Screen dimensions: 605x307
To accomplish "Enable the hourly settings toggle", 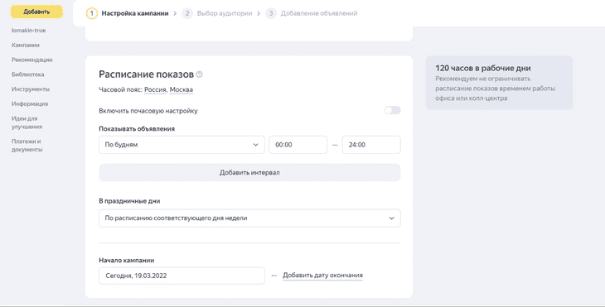I will point(392,111).
